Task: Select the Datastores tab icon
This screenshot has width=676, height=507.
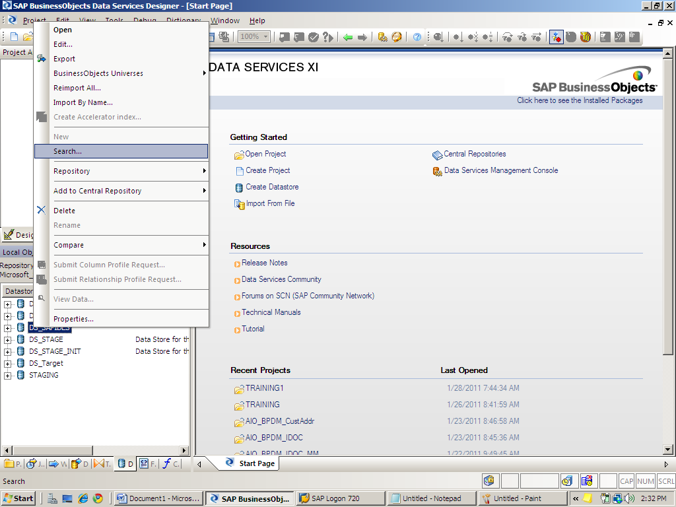Action: pyautogui.click(x=125, y=464)
